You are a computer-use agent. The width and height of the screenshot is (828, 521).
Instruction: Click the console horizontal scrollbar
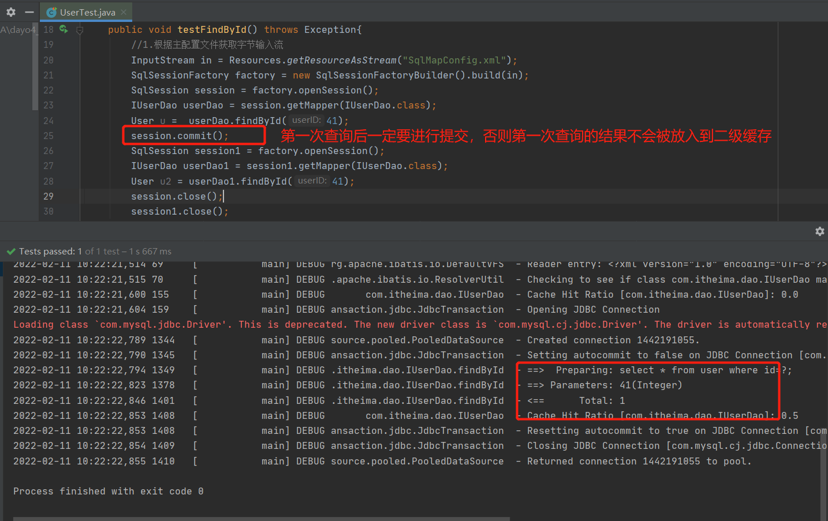[261, 519]
